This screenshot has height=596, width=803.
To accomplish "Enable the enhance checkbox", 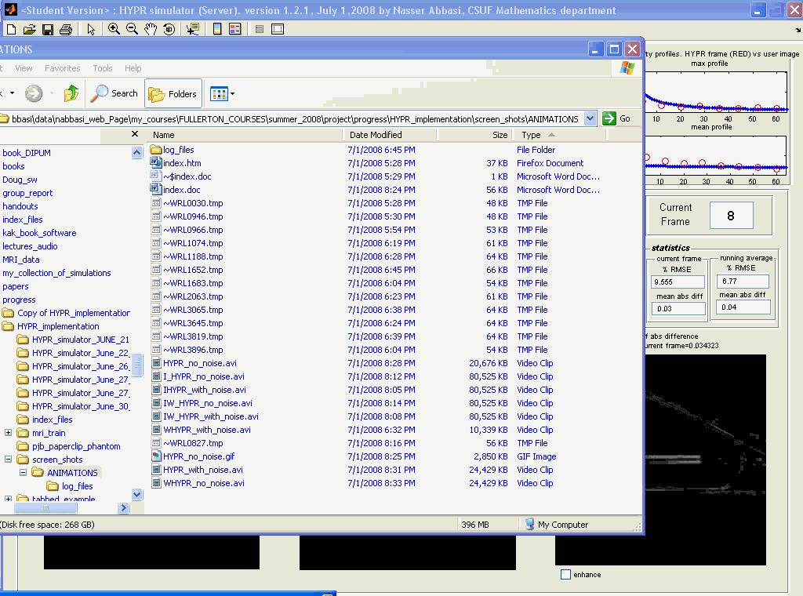I will [566, 575].
